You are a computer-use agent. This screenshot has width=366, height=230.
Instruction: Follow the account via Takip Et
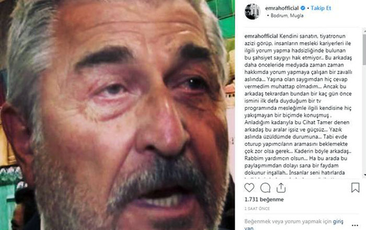click(321, 8)
